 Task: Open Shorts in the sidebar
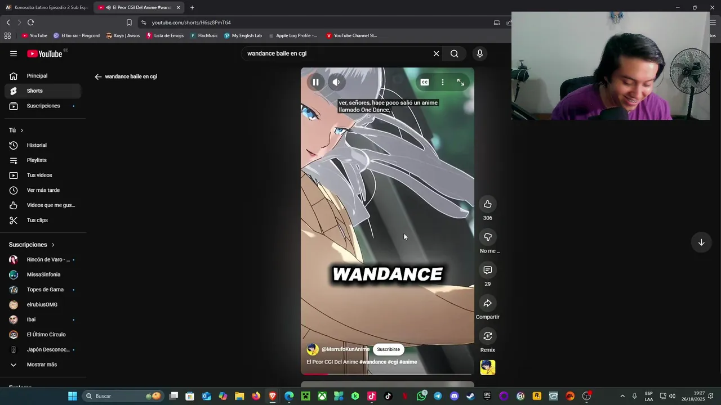(42, 91)
